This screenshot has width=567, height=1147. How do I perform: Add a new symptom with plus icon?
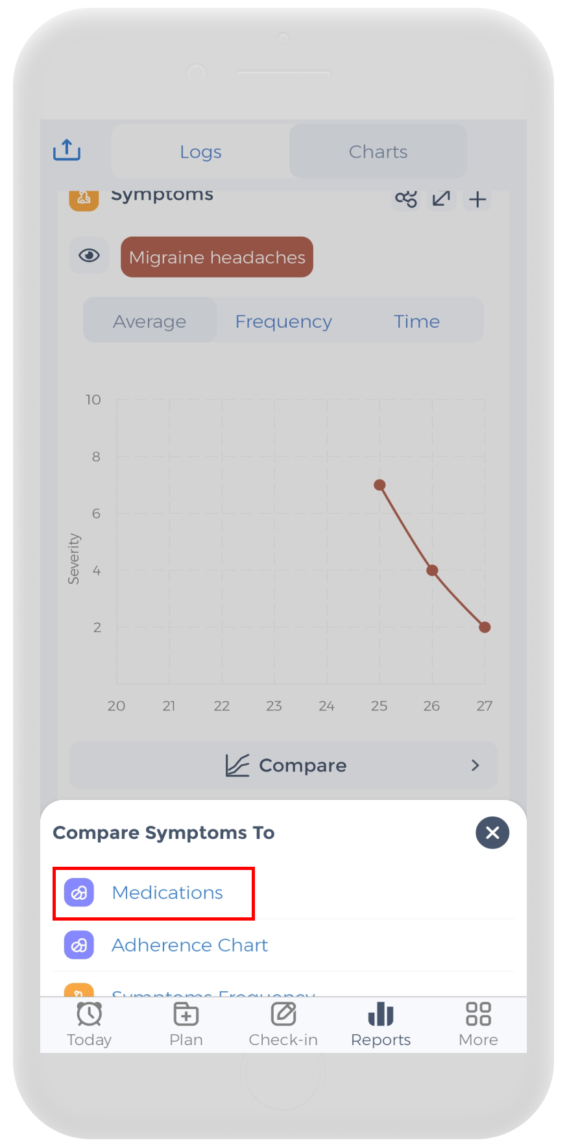pyautogui.click(x=477, y=199)
